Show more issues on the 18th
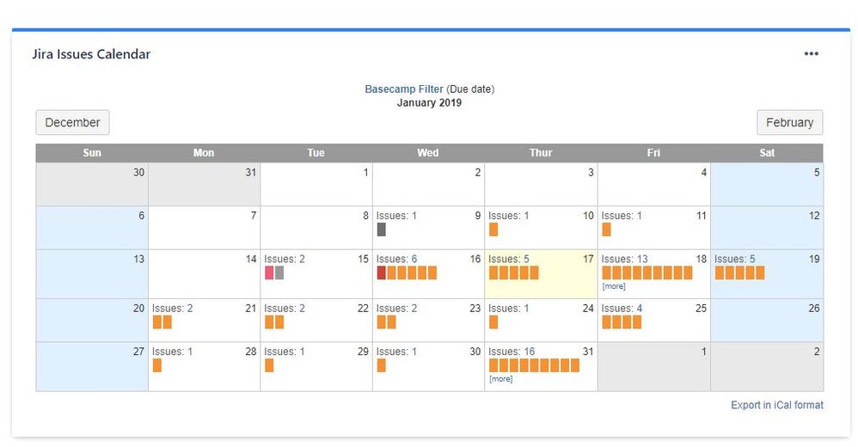The width and height of the screenshot is (858, 447). [x=613, y=286]
